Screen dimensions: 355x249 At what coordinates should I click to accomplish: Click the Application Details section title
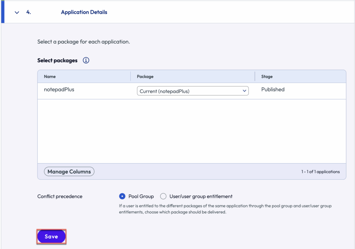point(84,12)
